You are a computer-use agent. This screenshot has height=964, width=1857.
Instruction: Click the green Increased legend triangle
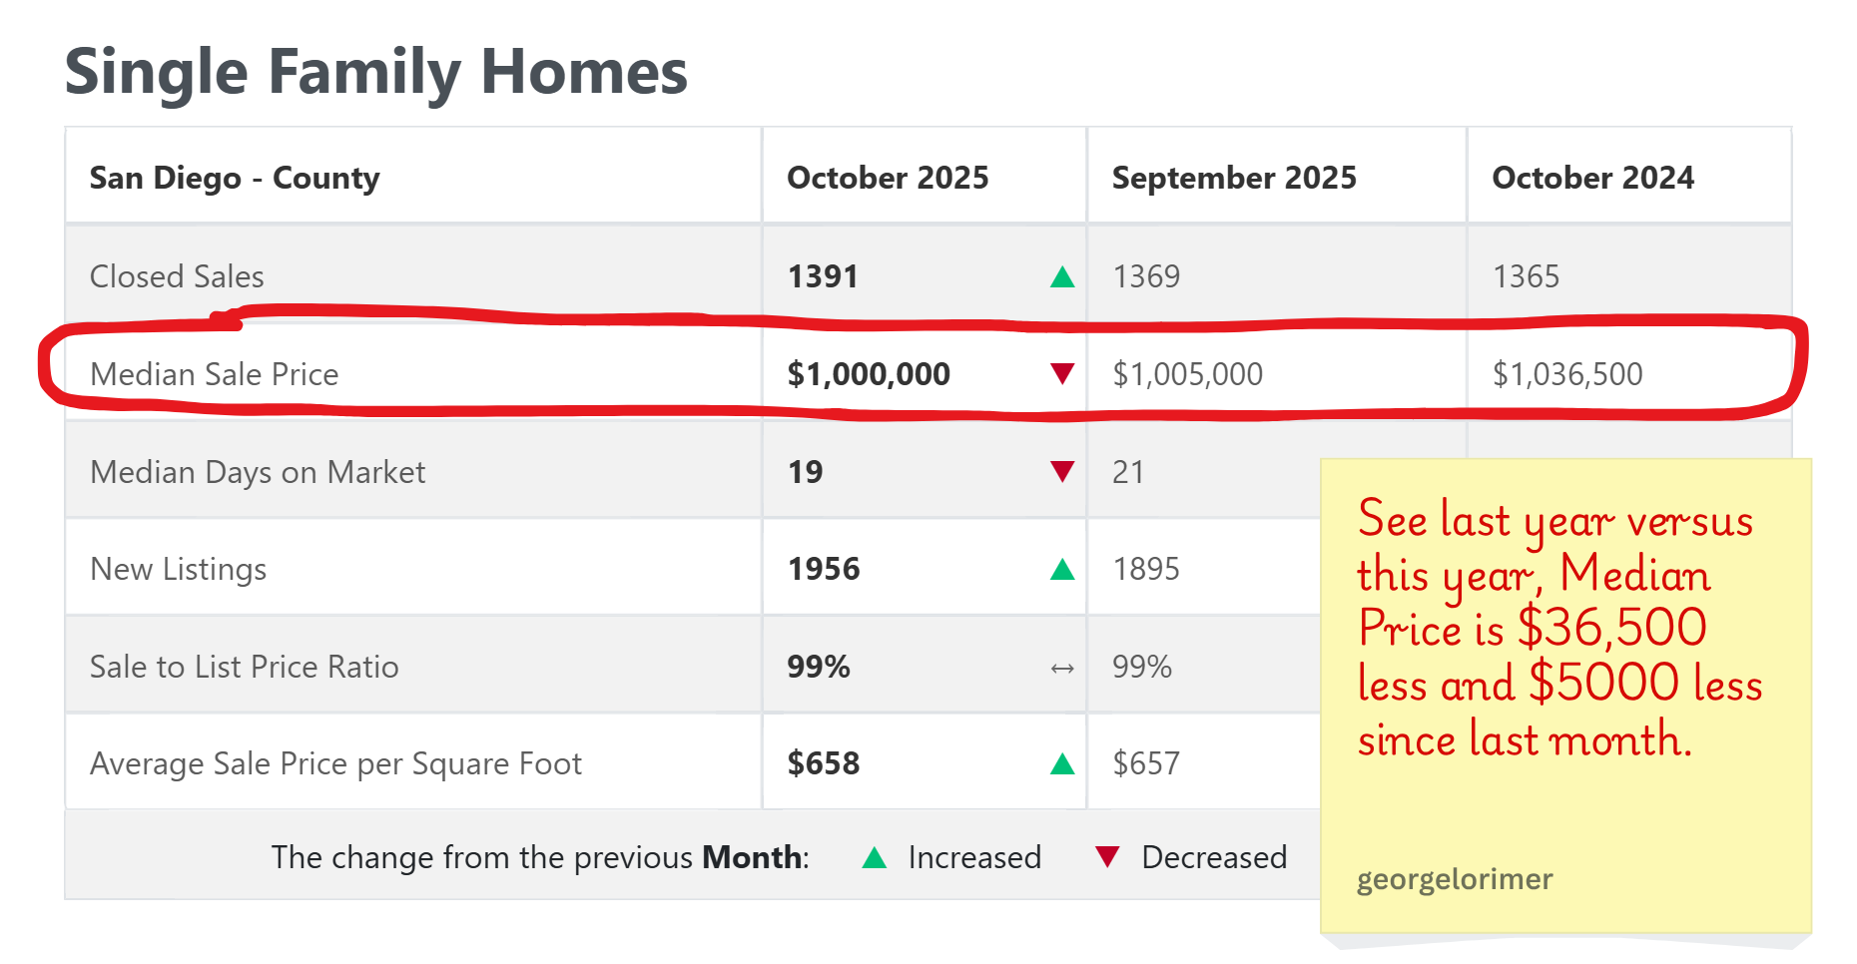click(875, 857)
